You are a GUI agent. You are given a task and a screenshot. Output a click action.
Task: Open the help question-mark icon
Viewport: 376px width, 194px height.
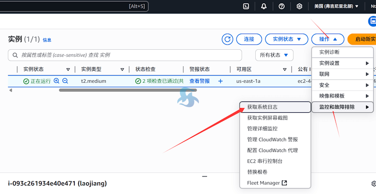282,7
